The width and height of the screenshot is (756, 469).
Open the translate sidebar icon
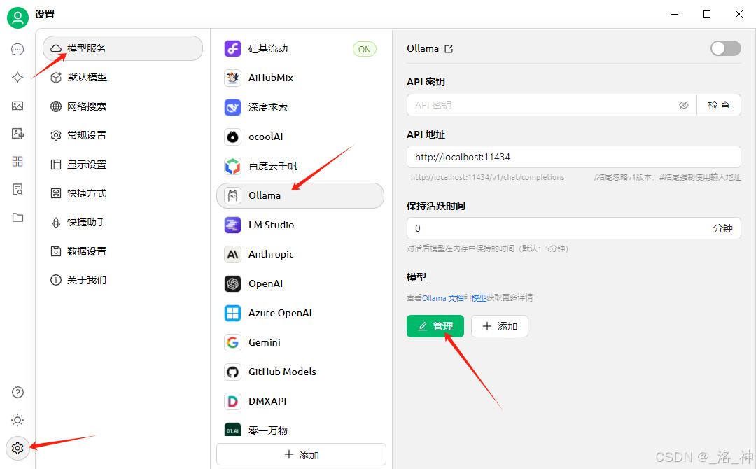pos(17,134)
